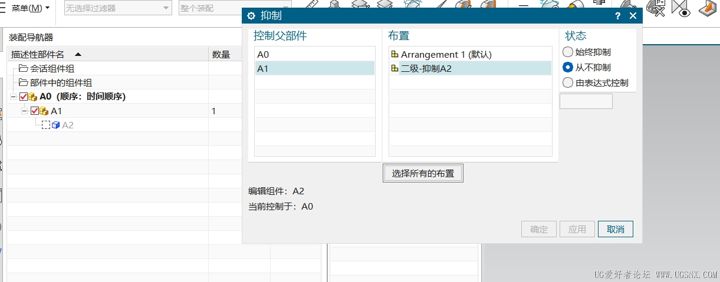
Task: Click the 取消 button
Action: [615, 230]
